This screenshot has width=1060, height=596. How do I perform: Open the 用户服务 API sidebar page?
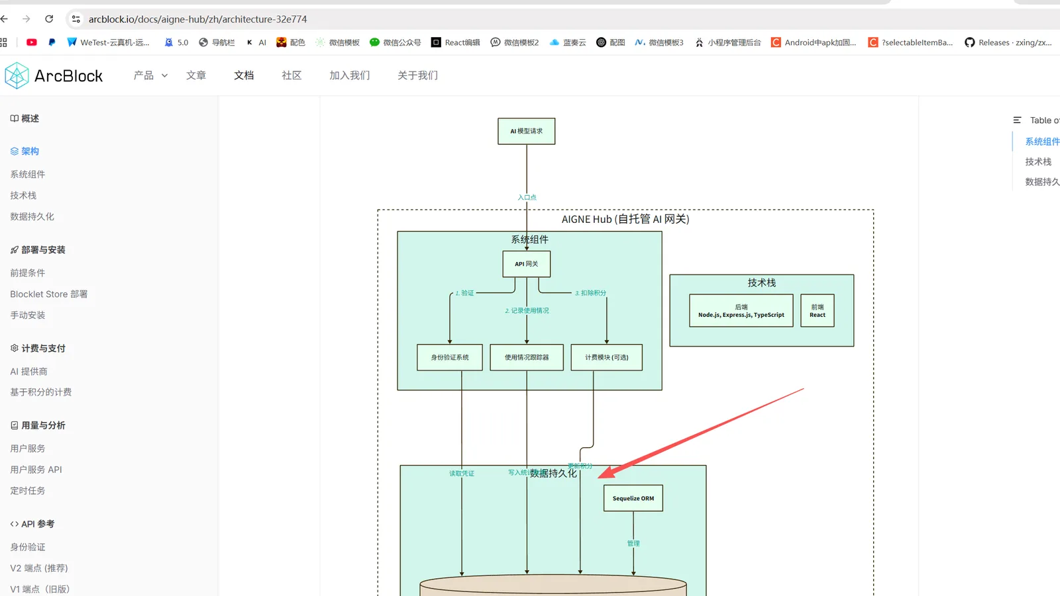[x=36, y=469]
